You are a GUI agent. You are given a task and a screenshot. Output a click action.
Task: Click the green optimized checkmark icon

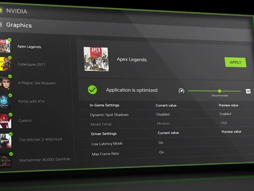click(92, 90)
